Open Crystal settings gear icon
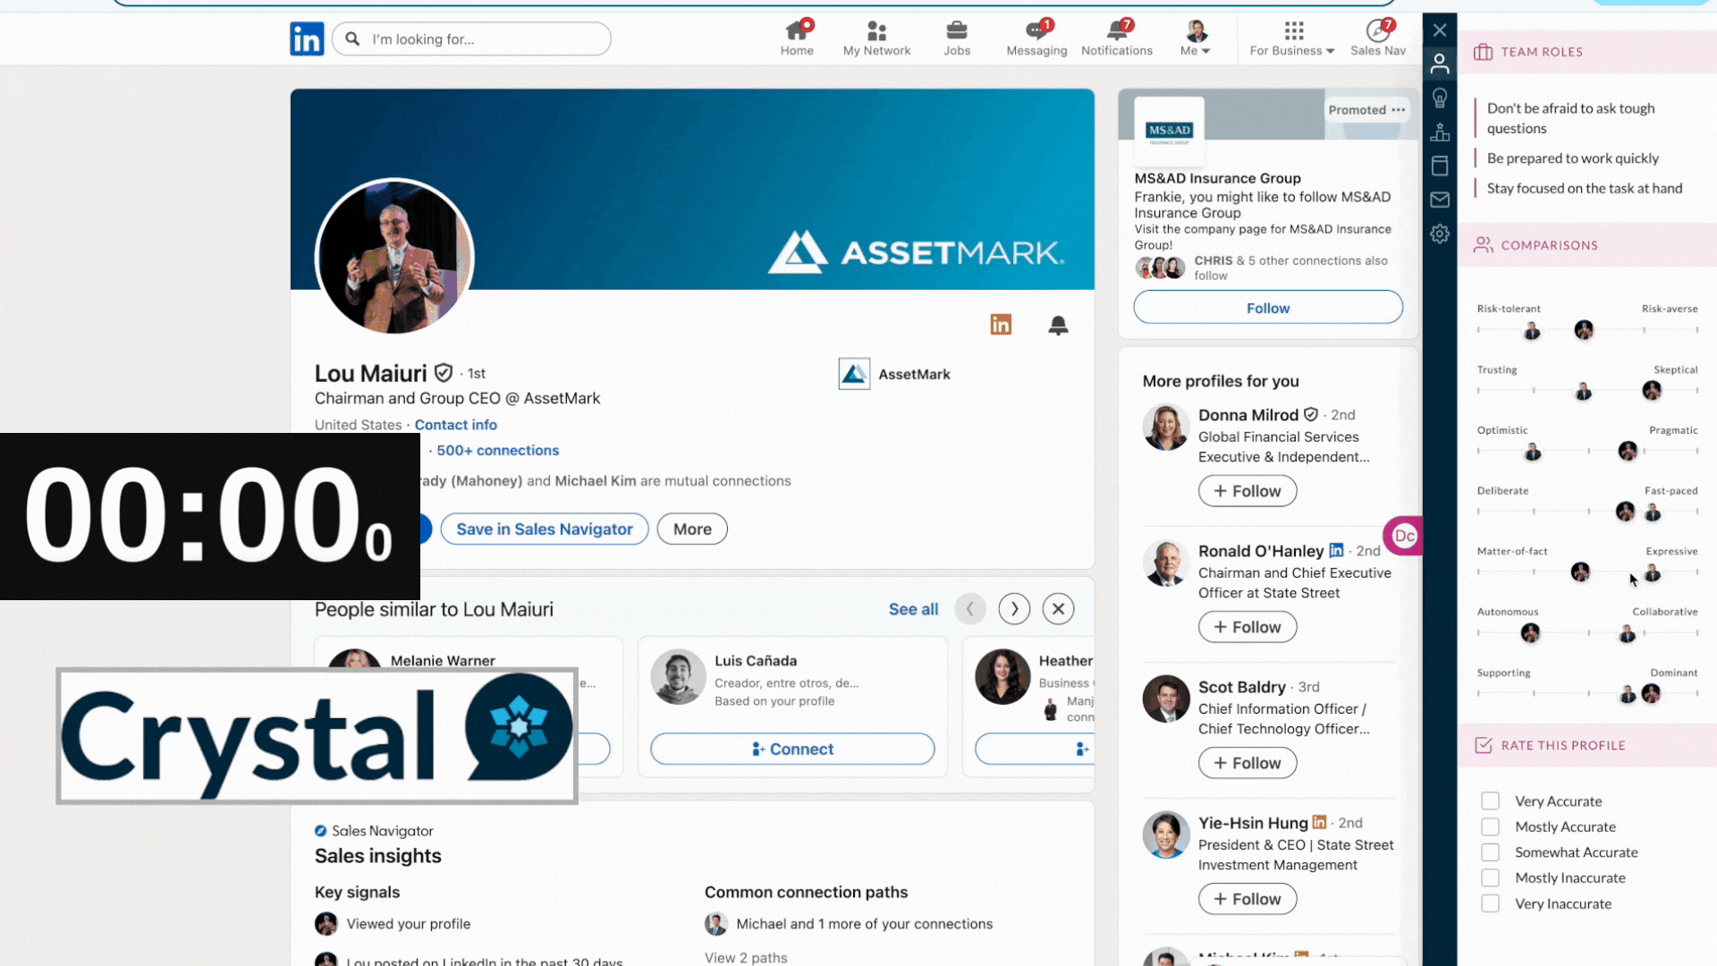This screenshot has height=966, width=1717. [x=1440, y=234]
